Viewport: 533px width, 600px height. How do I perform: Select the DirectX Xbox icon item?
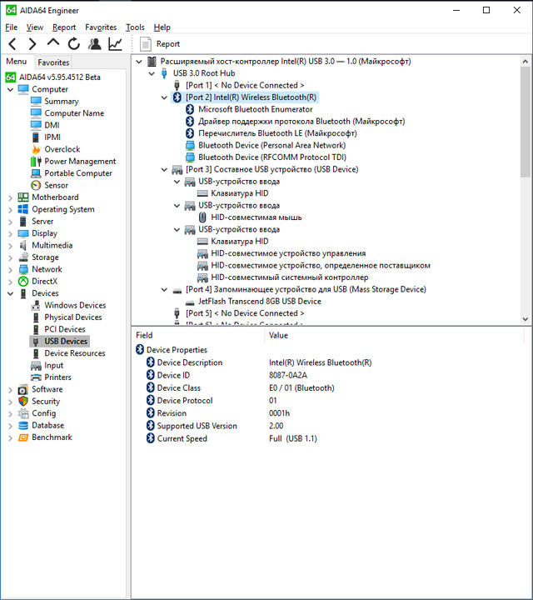pos(23,282)
